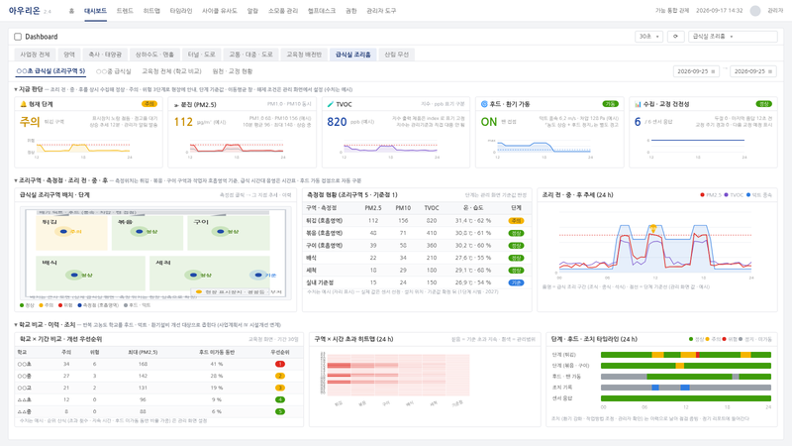This screenshot has height=446, width=792.
Task: Click priority badge 5 in school table
Action: [x=280, y=411]
